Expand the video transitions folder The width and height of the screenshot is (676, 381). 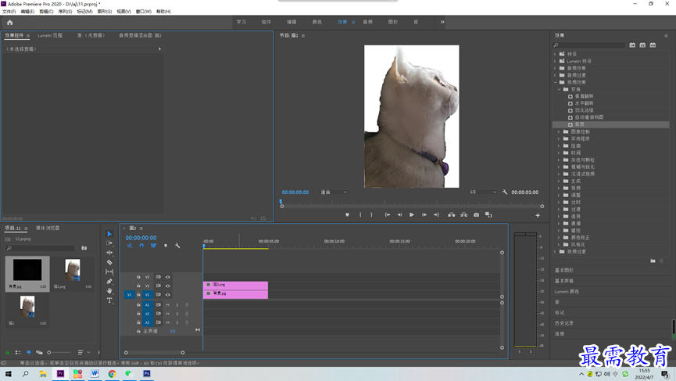click(x=555, y=252)
